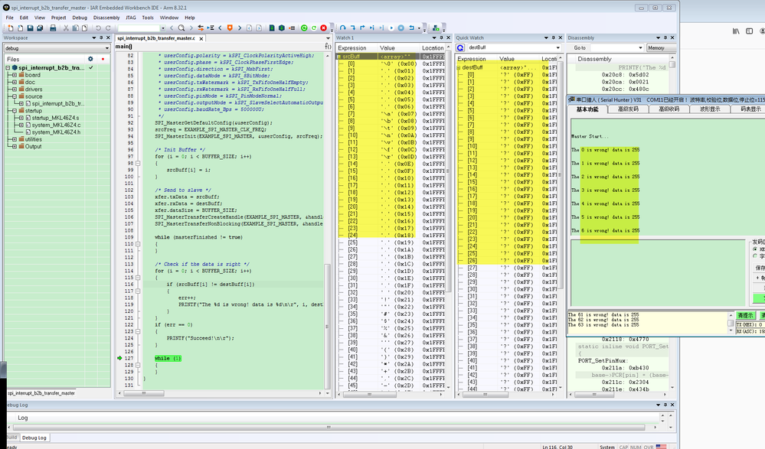The width and height of the screenshot is (765, 449).
Task: Click the Save file toolbar icon
Action: pos(31,28)
